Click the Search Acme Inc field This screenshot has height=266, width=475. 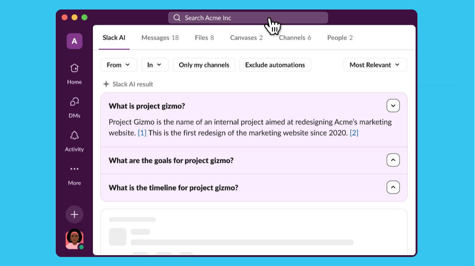tap(248, 18)
